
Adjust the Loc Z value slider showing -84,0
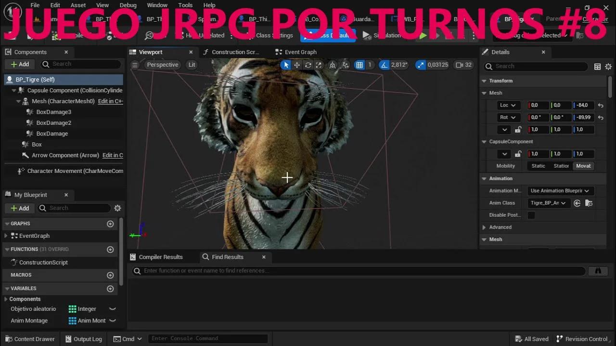583,105
